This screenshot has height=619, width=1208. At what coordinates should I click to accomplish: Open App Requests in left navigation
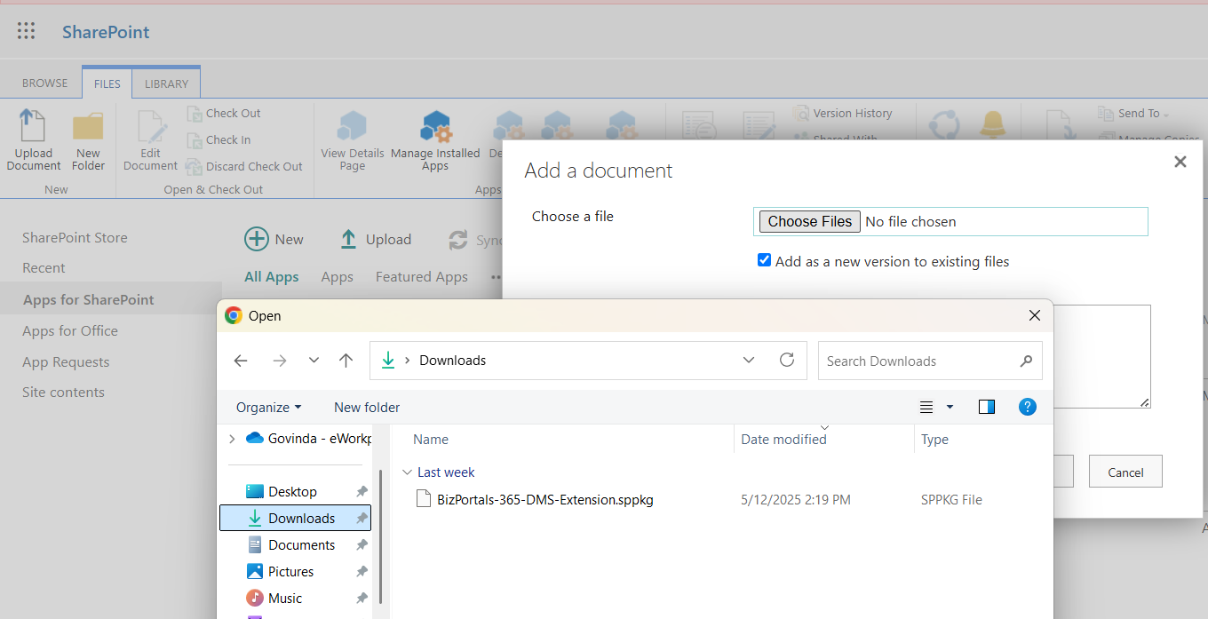(x=66, y=362)
